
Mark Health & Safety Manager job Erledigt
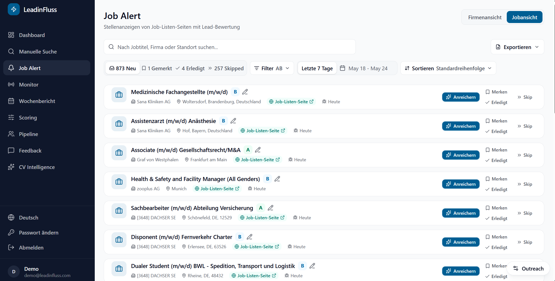click(x=496, y=189)
